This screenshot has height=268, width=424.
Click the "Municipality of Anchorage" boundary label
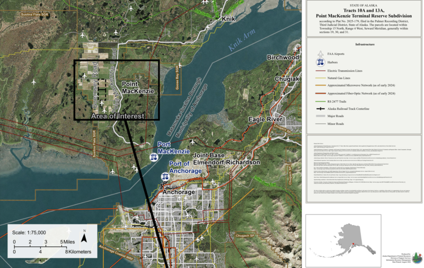tap(192, 111)
